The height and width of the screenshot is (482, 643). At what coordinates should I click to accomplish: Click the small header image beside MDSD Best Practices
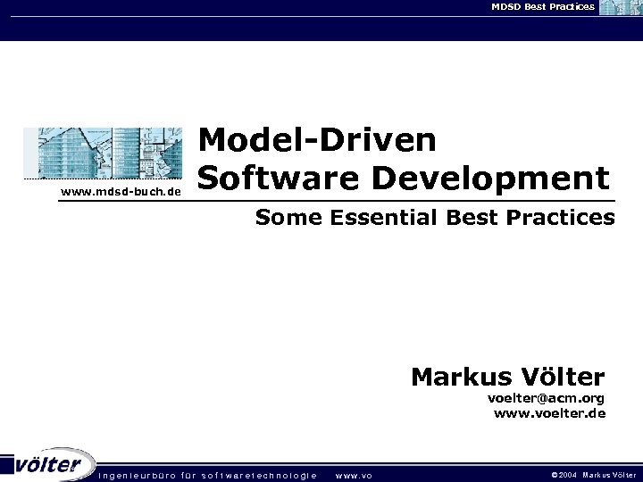[621, 7]
